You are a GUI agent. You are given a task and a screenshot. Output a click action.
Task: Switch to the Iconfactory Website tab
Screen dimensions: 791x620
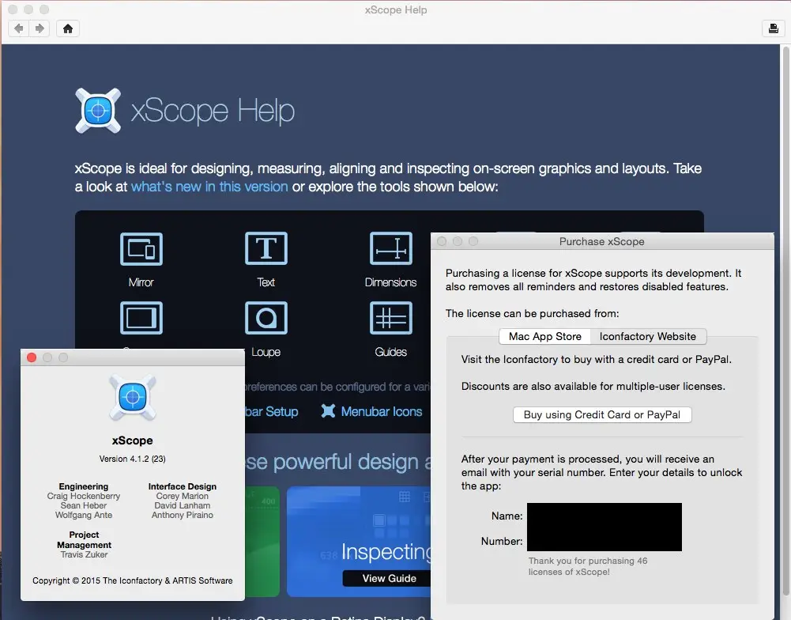click(648, 336)
